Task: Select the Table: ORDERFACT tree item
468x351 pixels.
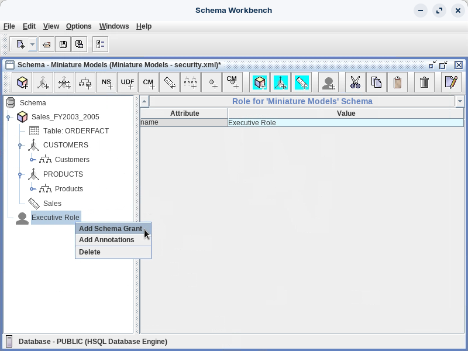Action: pyautogui.click(x=75, y=131)
